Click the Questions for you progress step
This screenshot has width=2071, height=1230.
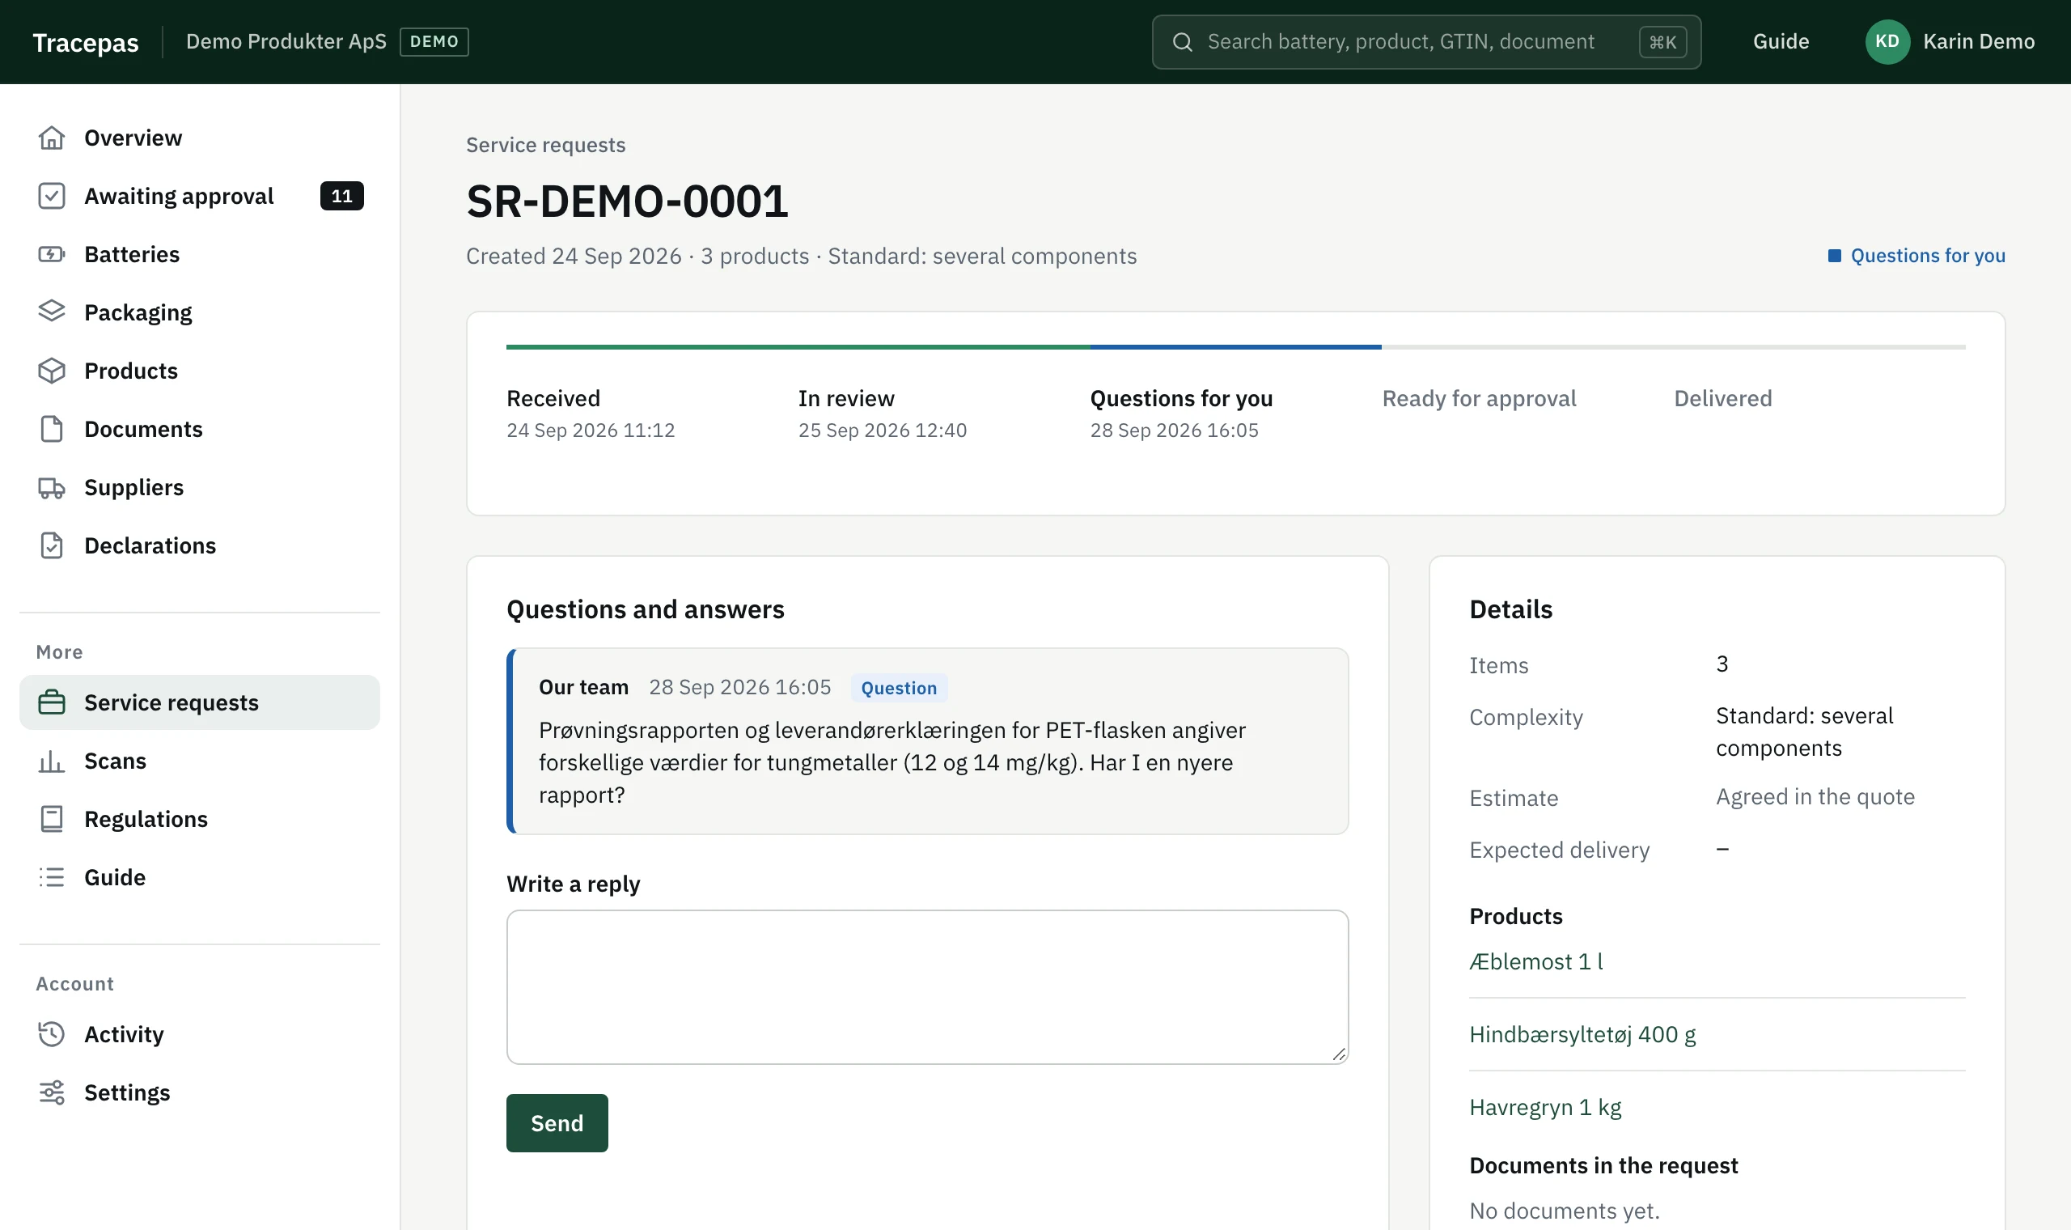(1181, 399)
